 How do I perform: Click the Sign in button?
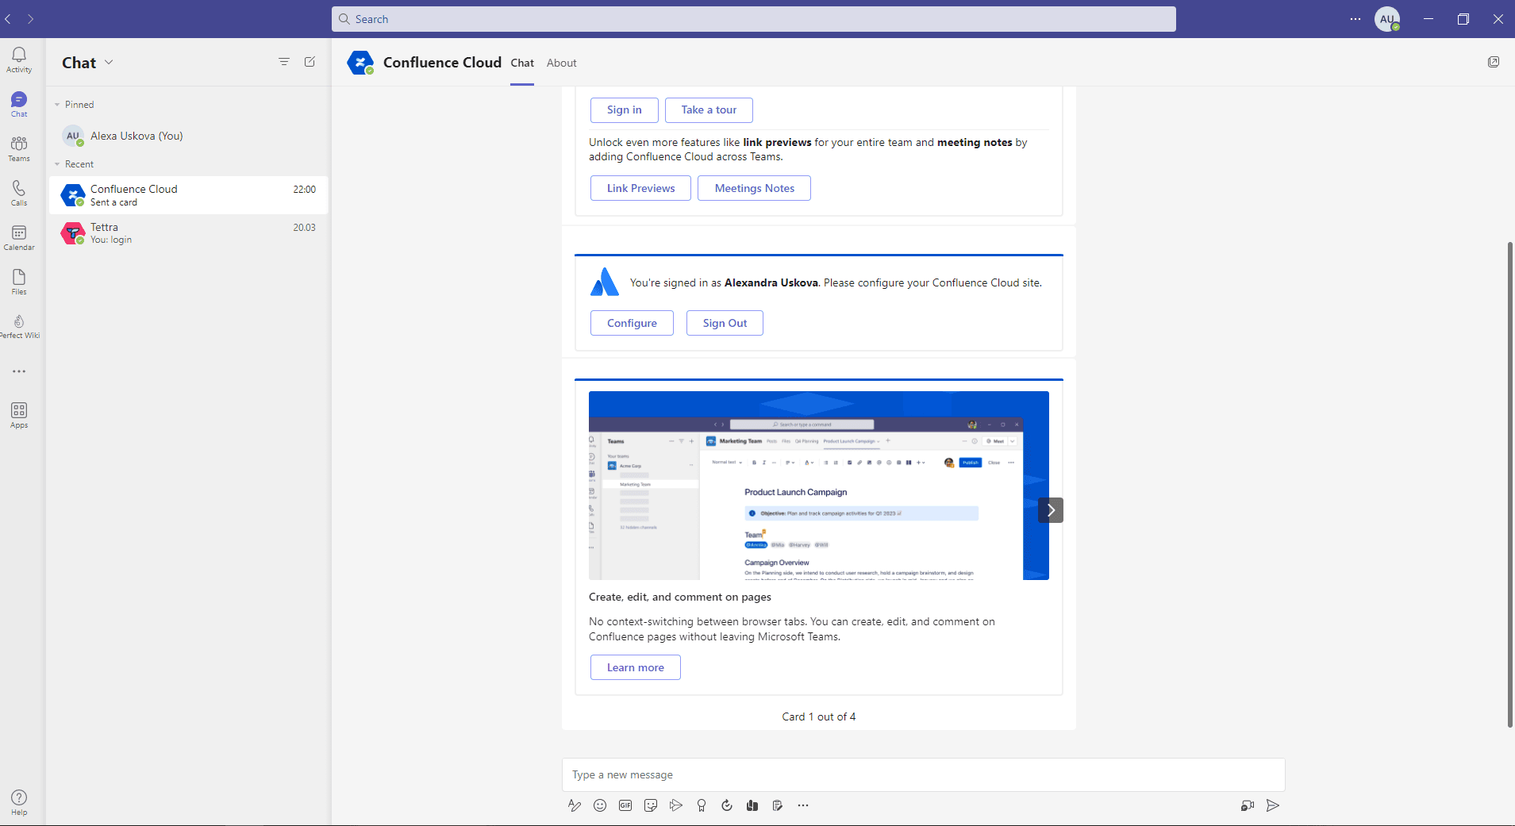coord(625,109)
